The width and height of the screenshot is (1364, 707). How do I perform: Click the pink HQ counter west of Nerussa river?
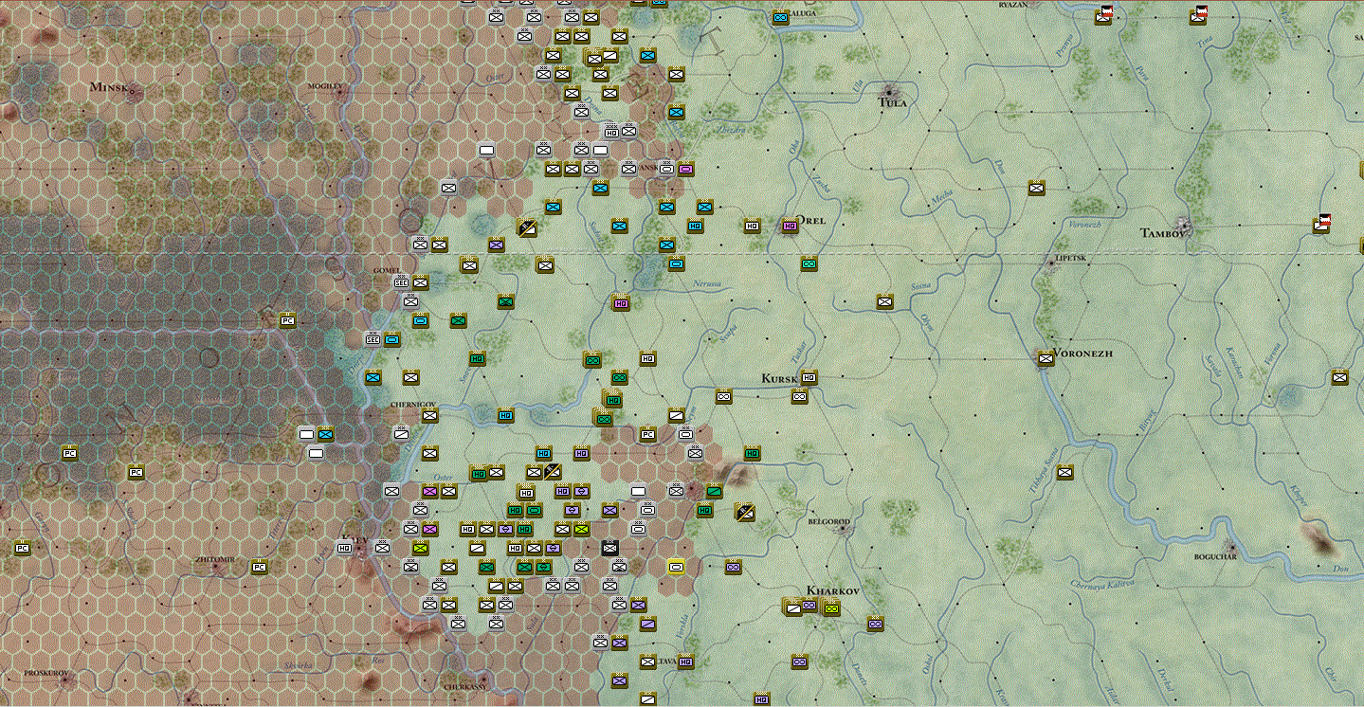tap(621, 303)
